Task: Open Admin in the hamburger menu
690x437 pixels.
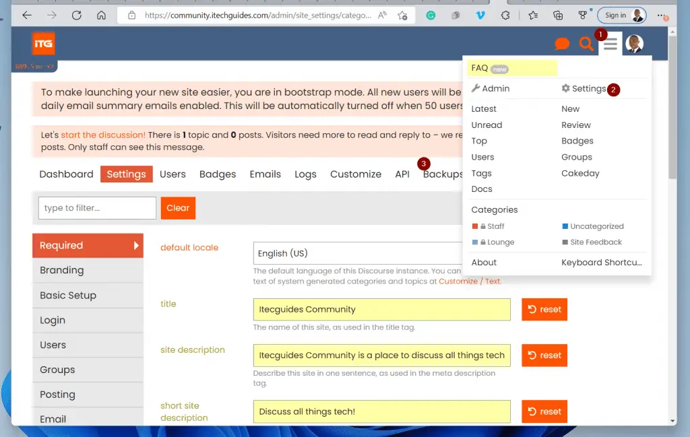Action: pos(491,88)
